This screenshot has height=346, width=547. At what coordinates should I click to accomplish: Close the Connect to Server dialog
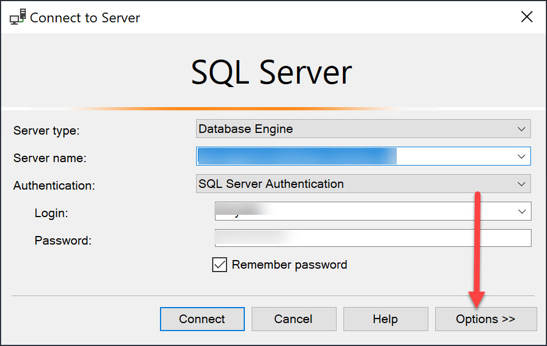click(527, 17)
